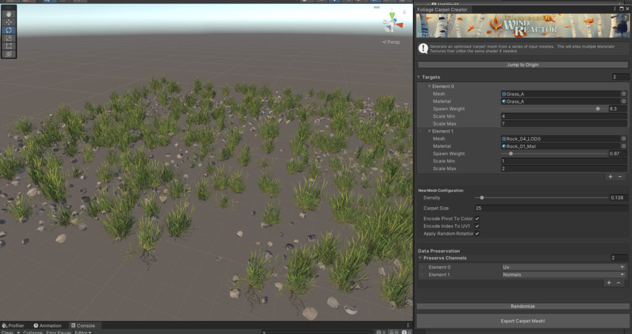632x334 pixels.
Task: Switch to the Profiler tab
Action: [13, 325]
